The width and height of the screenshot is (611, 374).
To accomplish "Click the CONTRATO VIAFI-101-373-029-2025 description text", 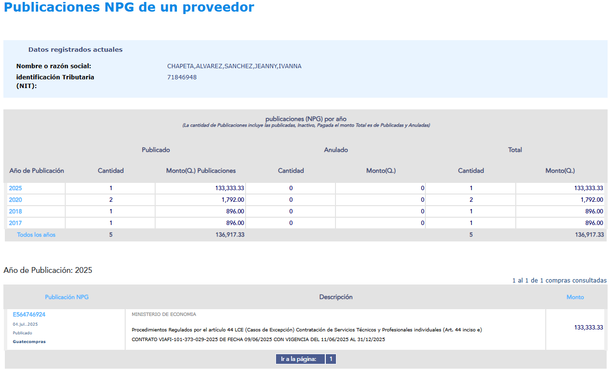I will pos(258,340).
